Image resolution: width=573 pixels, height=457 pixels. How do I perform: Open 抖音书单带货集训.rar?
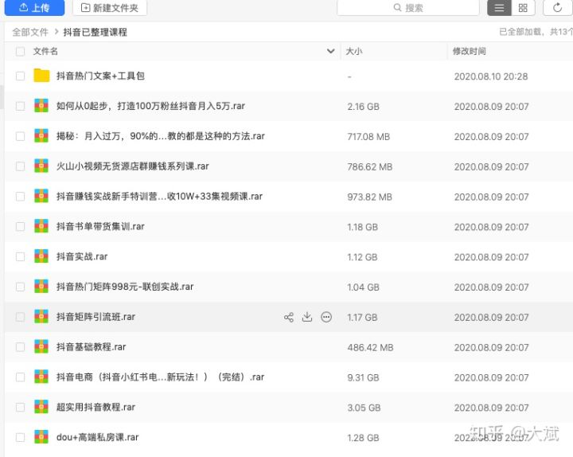click(100, 227)
